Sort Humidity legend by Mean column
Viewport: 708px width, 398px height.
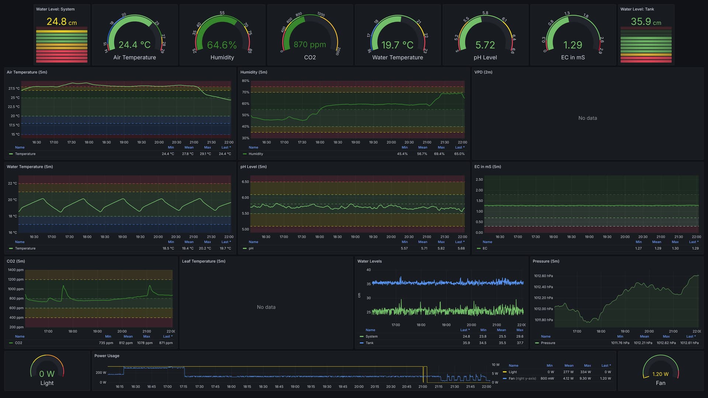coord(423,147)
